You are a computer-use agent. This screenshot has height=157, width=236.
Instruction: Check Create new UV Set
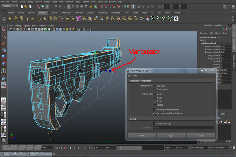click(x=154, y=124)
